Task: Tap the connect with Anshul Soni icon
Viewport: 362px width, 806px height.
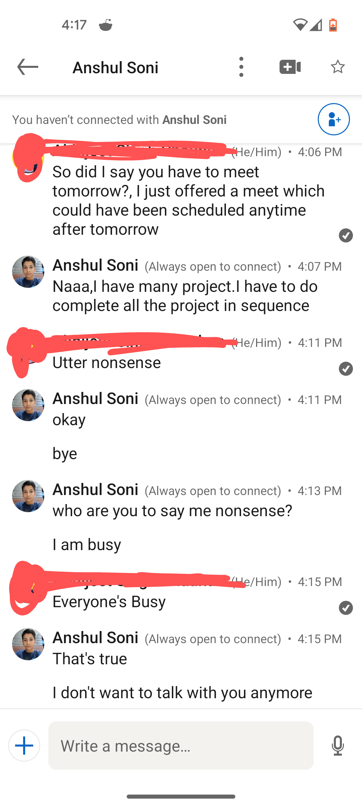Action: (334, 119)
